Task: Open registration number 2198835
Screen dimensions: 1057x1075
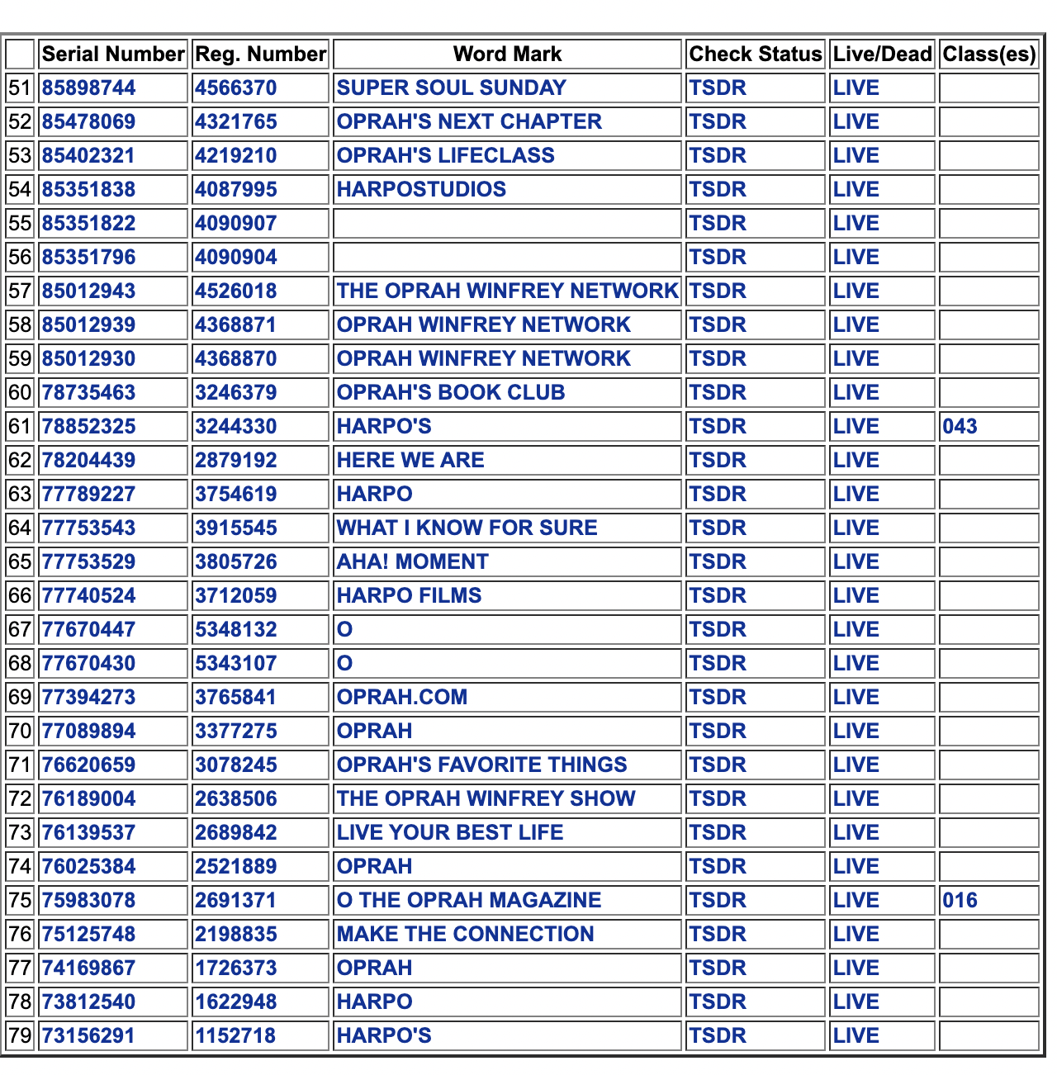Action: point(236,935)
